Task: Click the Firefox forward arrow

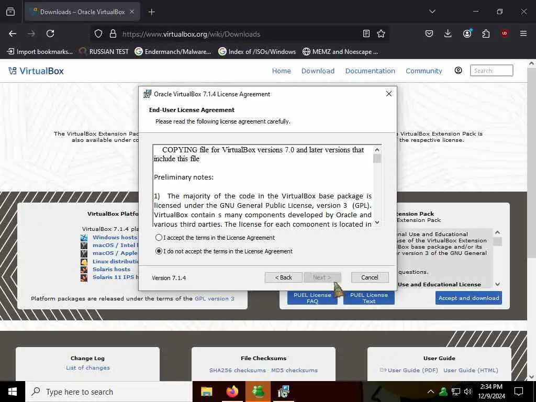Action: pyautogui.click(x=31, y=33)
